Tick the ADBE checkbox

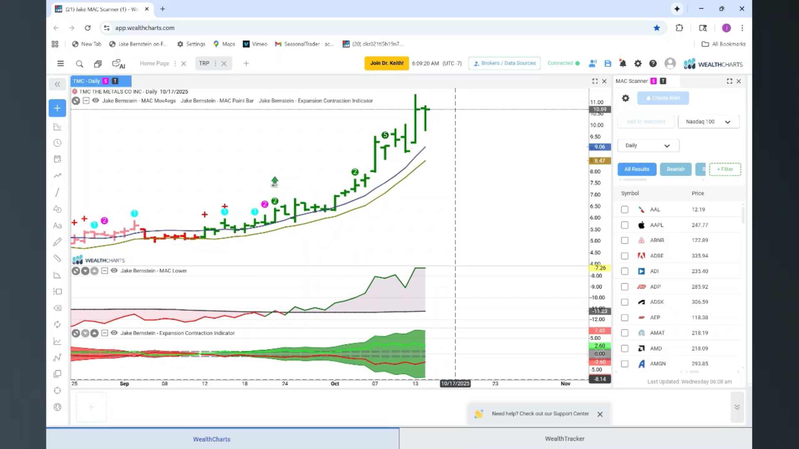625,256
